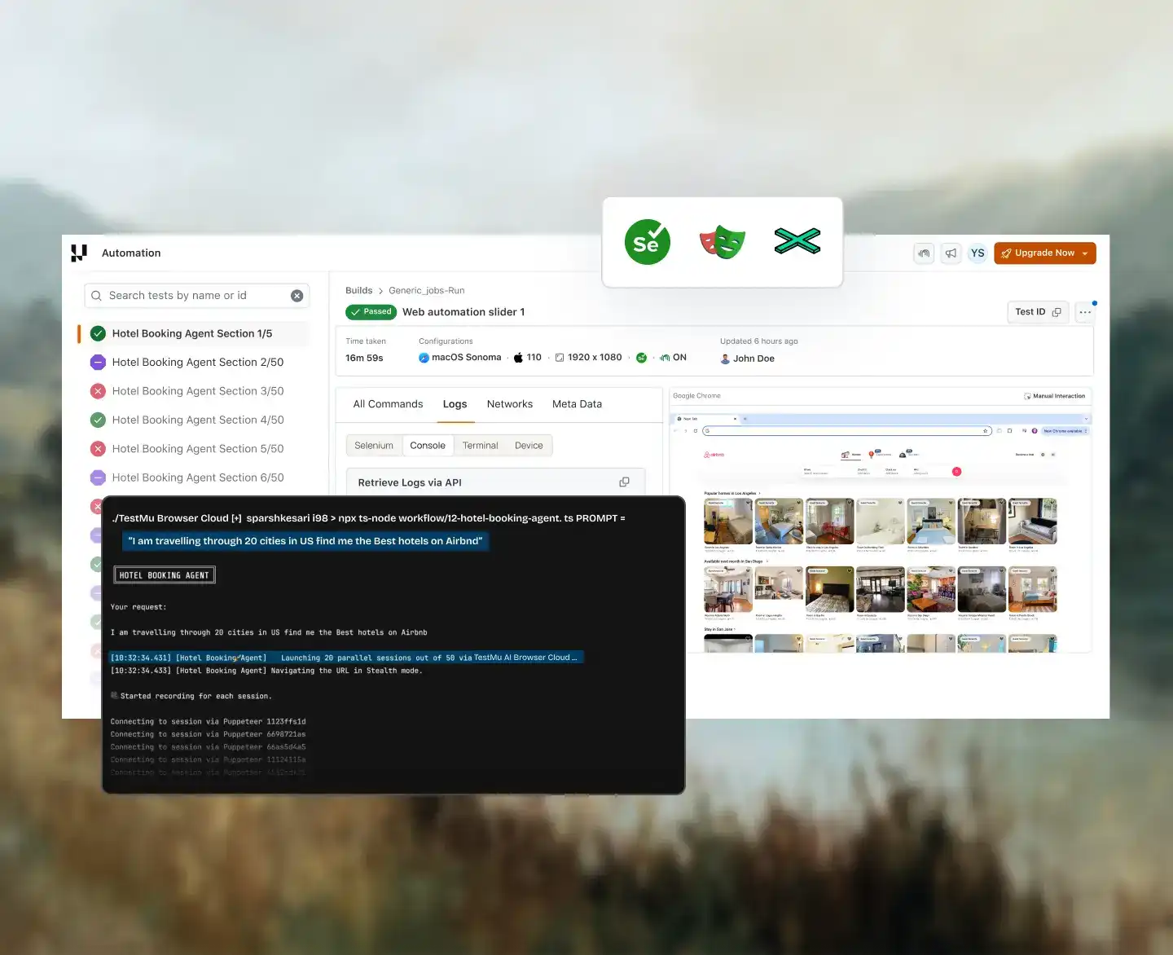Click the highlighted prompt text in terminal
The image size is (1173, 955).
[x=305, y=541]
